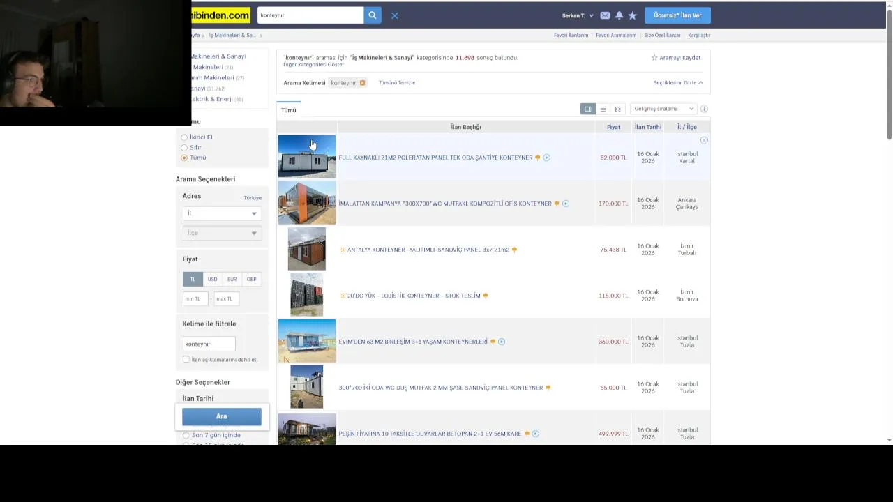Select the Tümü results tab
893x502 pixels.
(x=289, y=110)
